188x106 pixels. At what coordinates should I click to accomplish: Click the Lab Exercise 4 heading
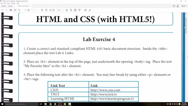(99, 39)
